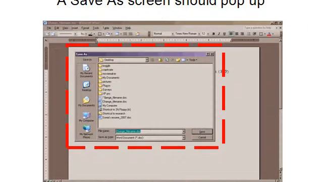323x182 pixels.
Task: Open the Insert menu
Action: (75, 28)
